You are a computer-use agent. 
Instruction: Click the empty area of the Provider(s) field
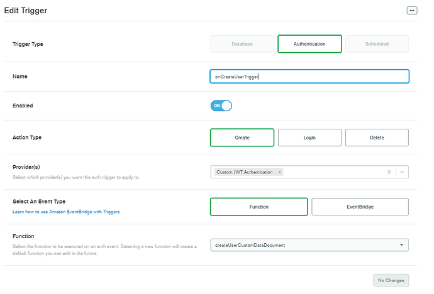(x=333, y=172)
